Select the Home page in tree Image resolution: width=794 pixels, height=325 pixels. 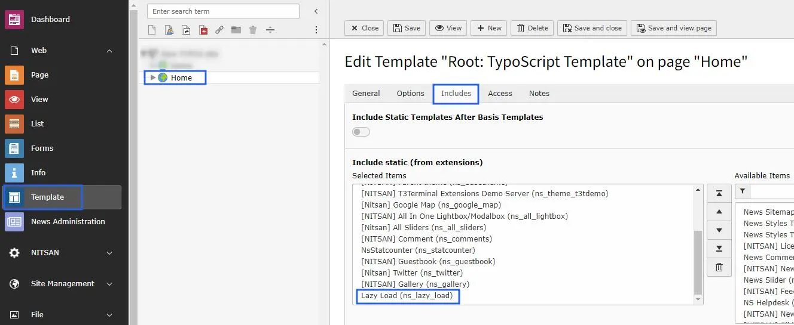point(181,78)
